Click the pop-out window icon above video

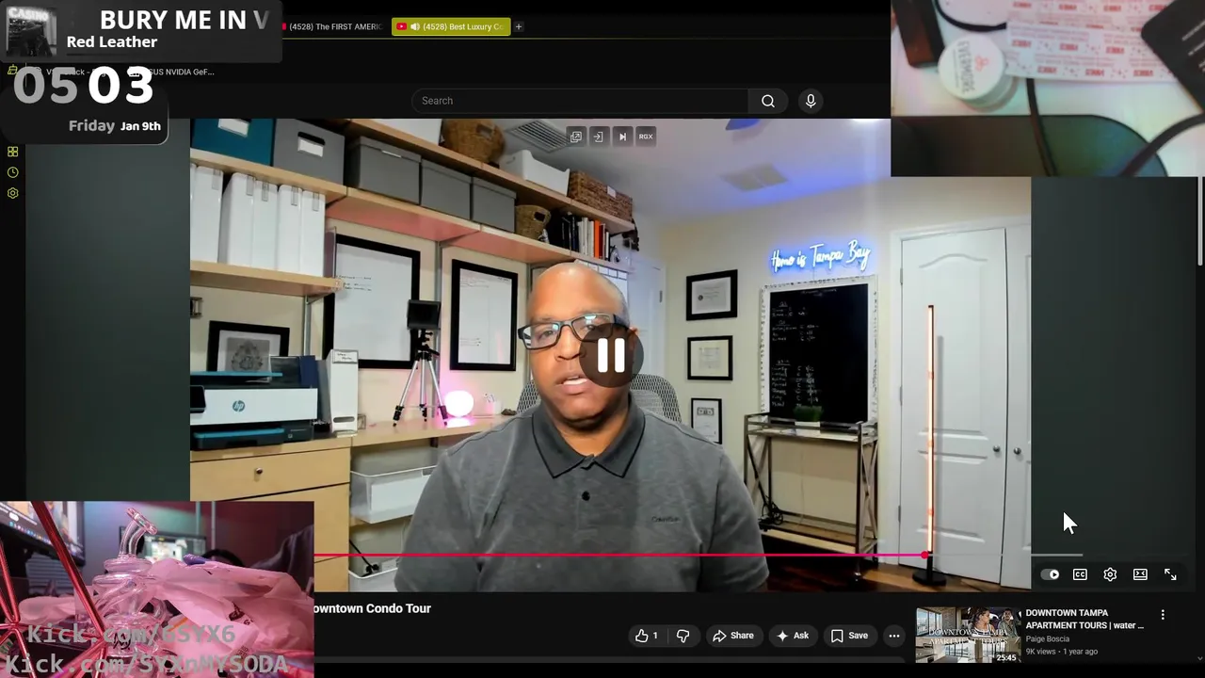click(x=575, y=137)
